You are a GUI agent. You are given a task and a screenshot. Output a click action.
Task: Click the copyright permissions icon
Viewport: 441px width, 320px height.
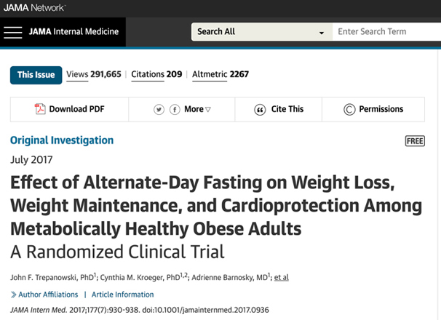click(349, 109)
